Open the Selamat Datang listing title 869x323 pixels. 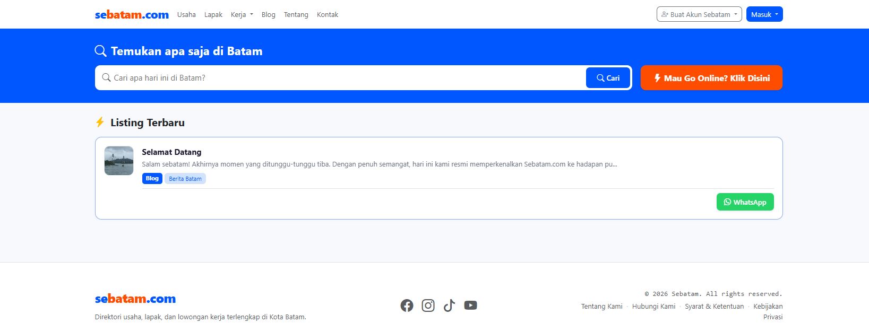(x=171, y=152)
